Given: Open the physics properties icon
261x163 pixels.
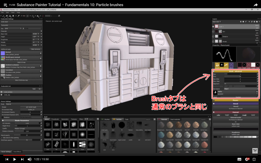Looking at the screenshot, I should click(226, 65).
